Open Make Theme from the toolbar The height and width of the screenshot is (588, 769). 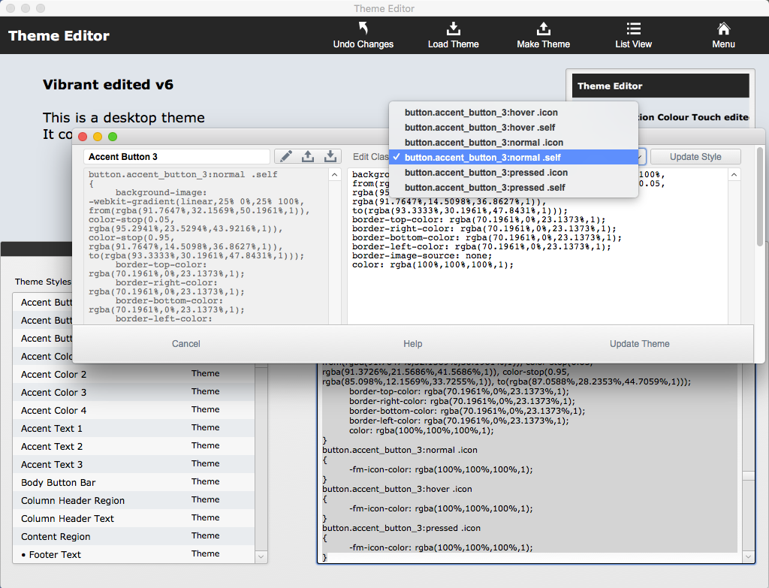(x=543, y=29)
